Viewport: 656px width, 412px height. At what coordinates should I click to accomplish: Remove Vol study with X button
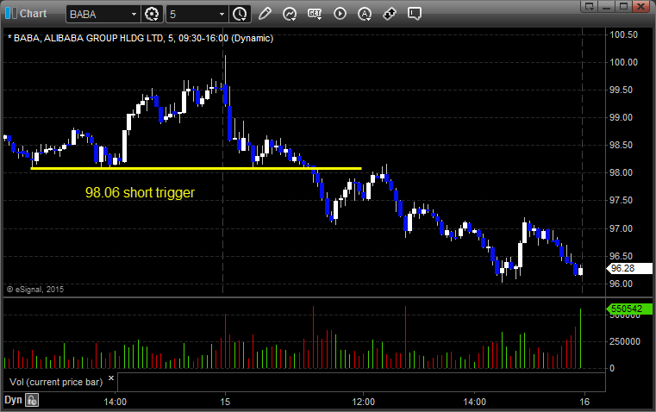tap(111, 378)
